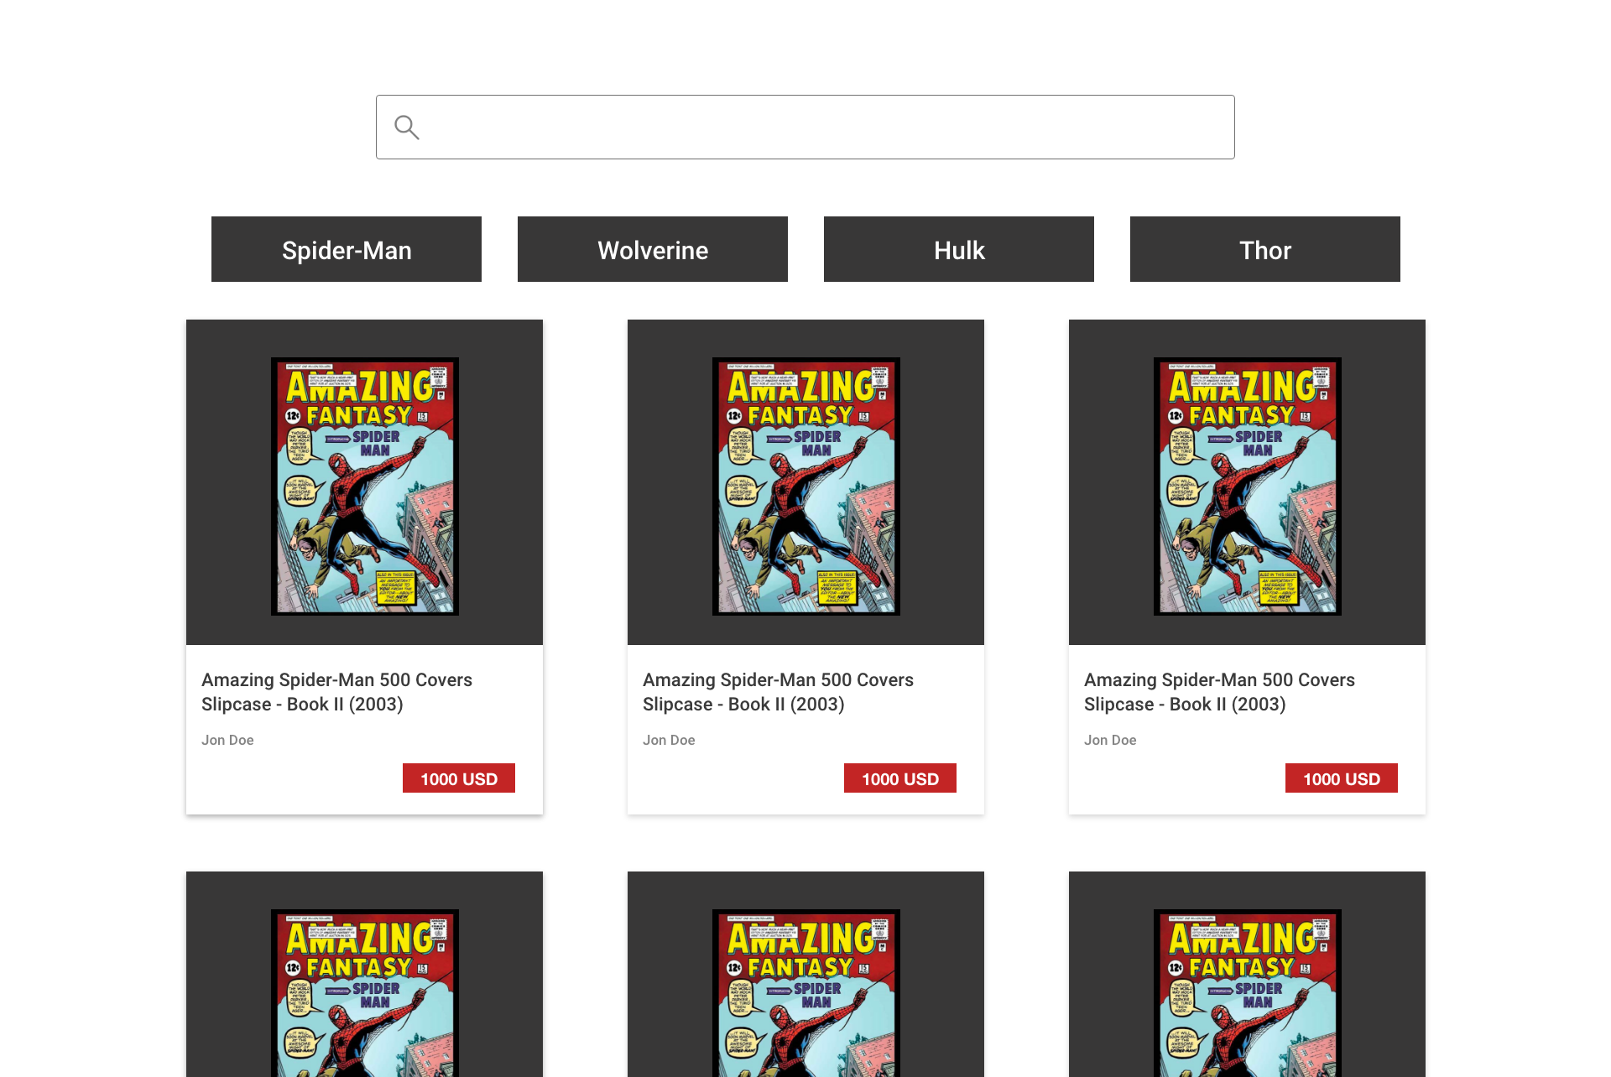1611x1077 pixels.
Task: Click 1000 USD price on first card
Action: pyautogui.click(x=459, y=778)
